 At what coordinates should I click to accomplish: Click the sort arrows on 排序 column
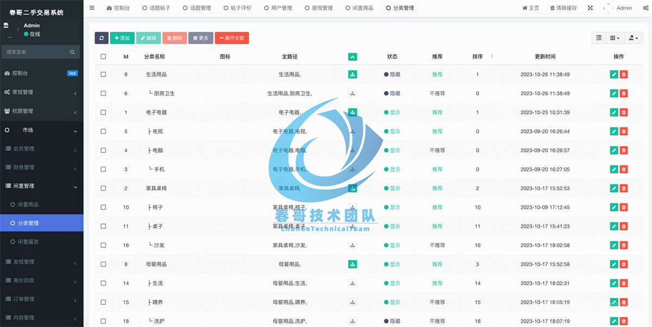[492, 56]
